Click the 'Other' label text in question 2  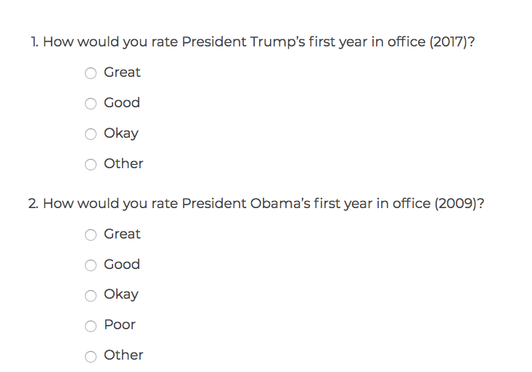pyautogui.click(x=123, y=355)
